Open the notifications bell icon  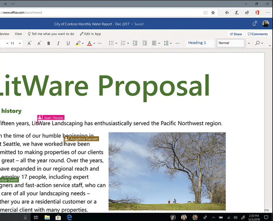point(255,24)
